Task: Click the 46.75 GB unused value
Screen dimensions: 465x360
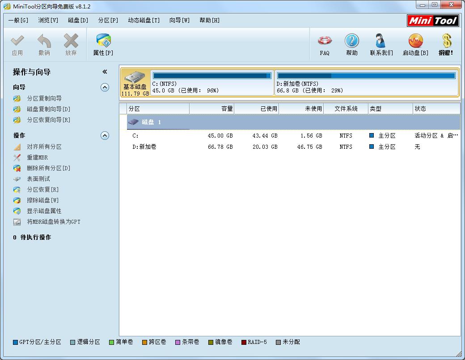Action: pos(309,147)
